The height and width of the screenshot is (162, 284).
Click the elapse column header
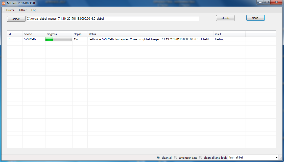80,34
